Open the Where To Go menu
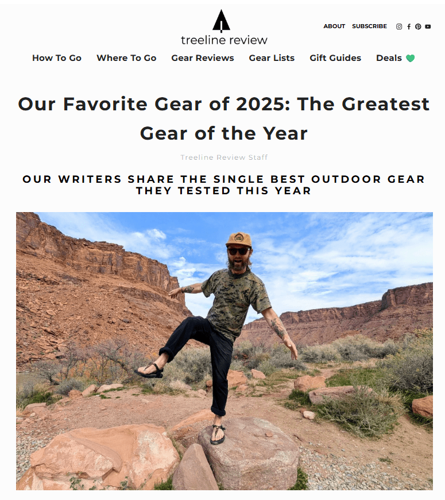The height and width of the screenshot is (500, 445). [126, 58]
